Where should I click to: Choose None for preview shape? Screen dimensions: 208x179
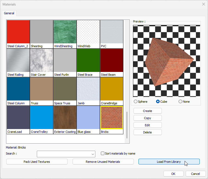click(181, 102)
